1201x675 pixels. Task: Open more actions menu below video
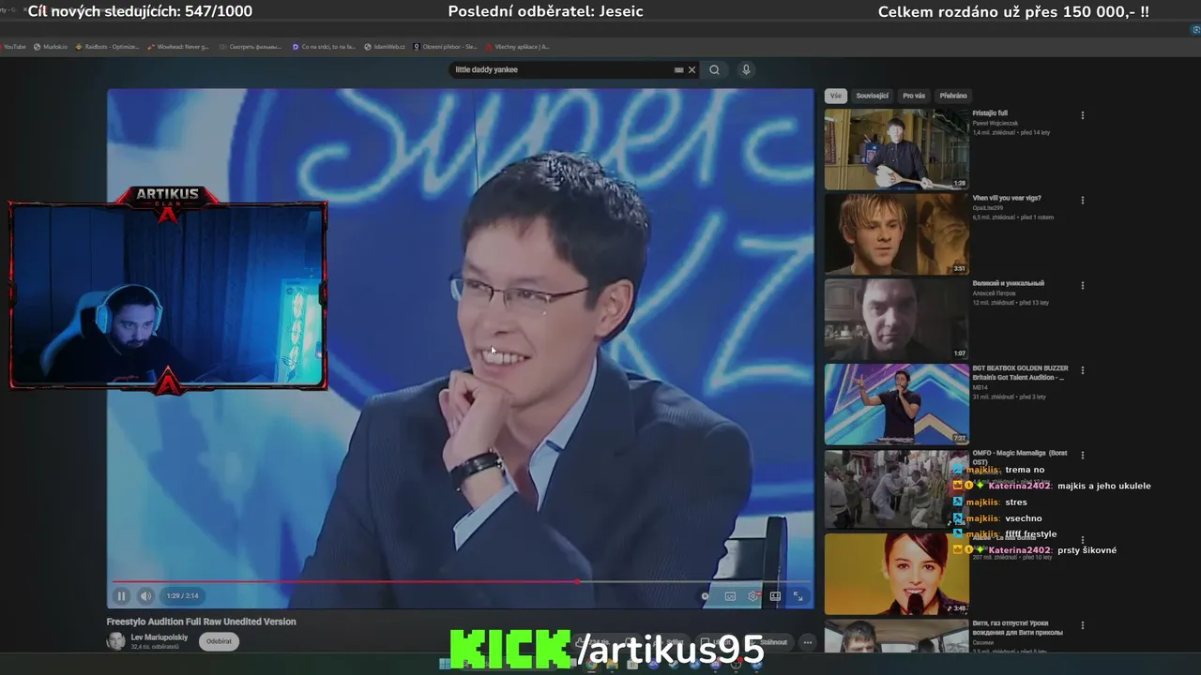click(x=807, y=642)
